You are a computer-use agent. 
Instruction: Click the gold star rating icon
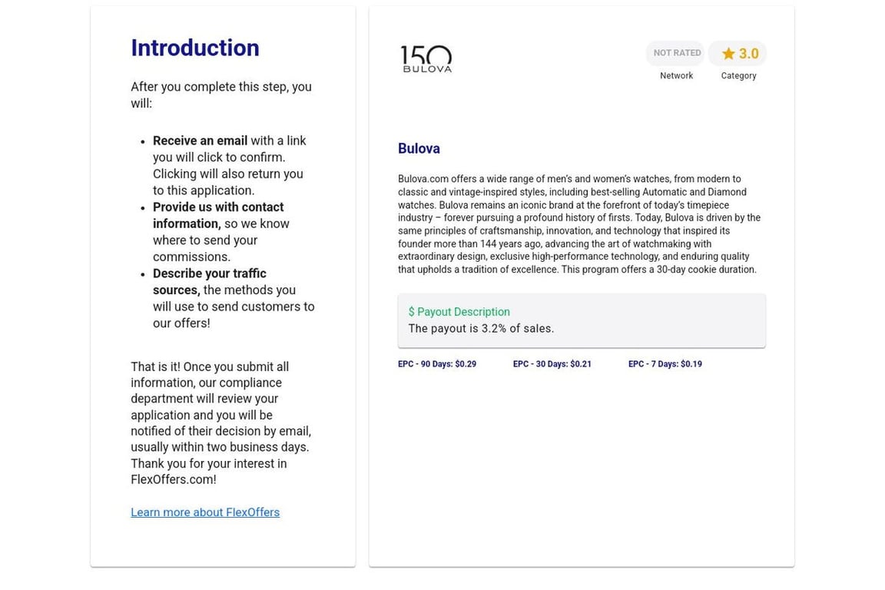(x=728, y=54)
